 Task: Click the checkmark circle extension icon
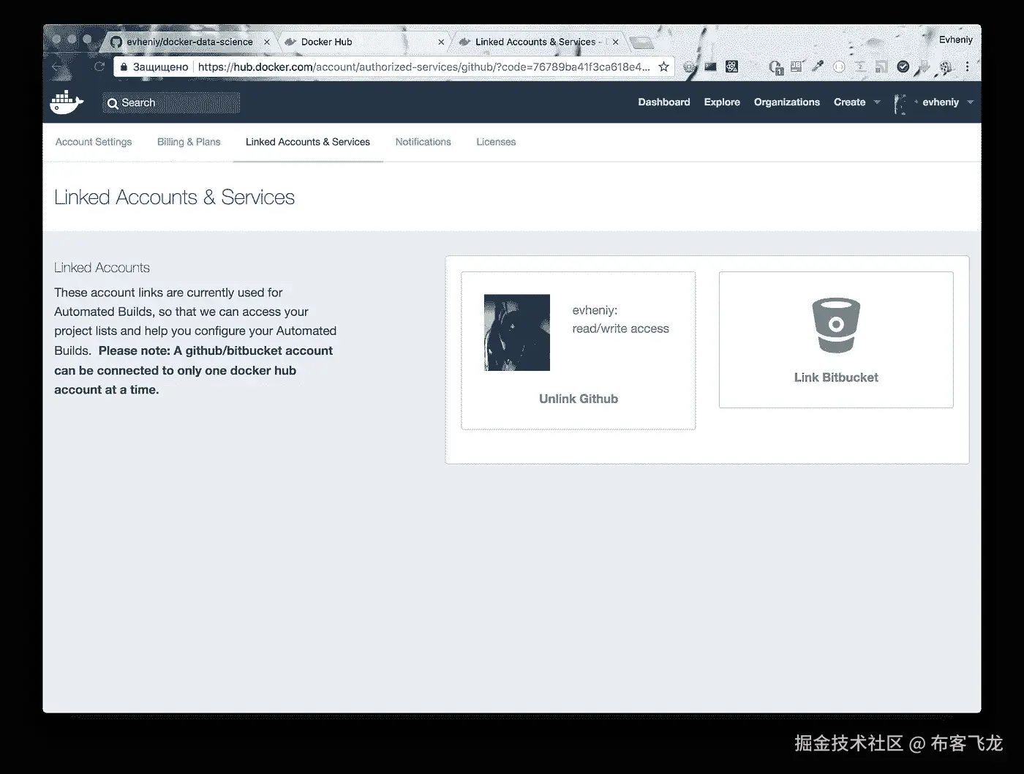coord(903,67)
